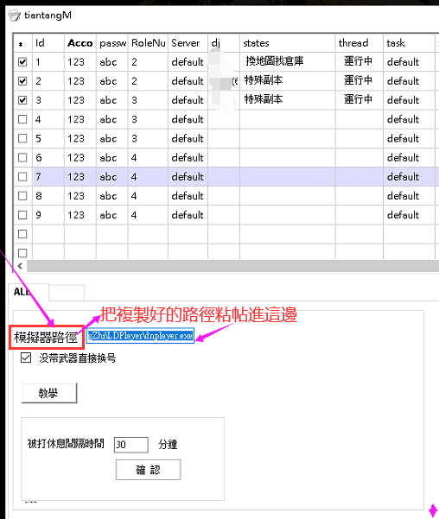Click the 確認 button

coord(148,470)
